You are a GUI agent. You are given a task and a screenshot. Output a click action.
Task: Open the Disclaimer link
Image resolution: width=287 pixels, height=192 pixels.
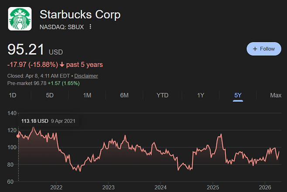click(x=86, y=76)
